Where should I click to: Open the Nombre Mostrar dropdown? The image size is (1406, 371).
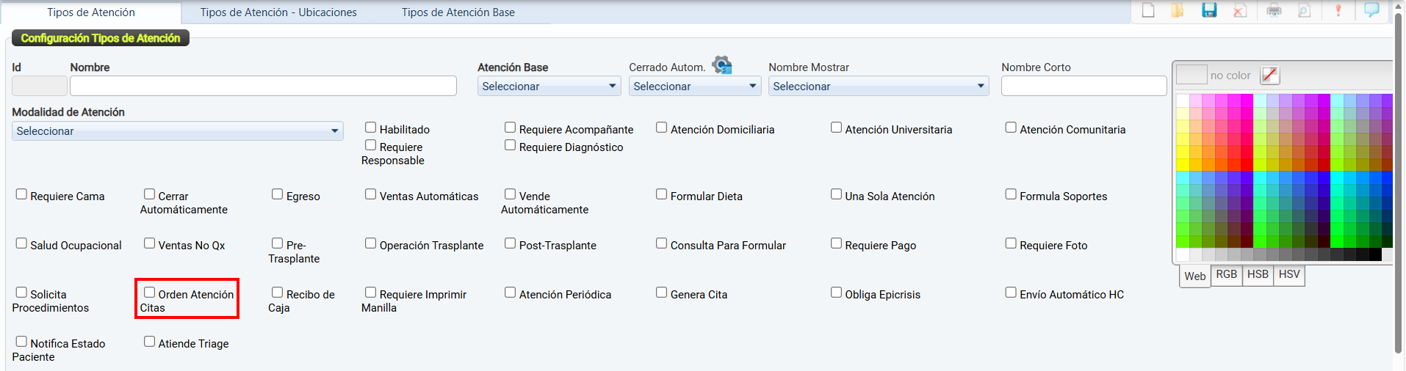click(x=878, y=87)
